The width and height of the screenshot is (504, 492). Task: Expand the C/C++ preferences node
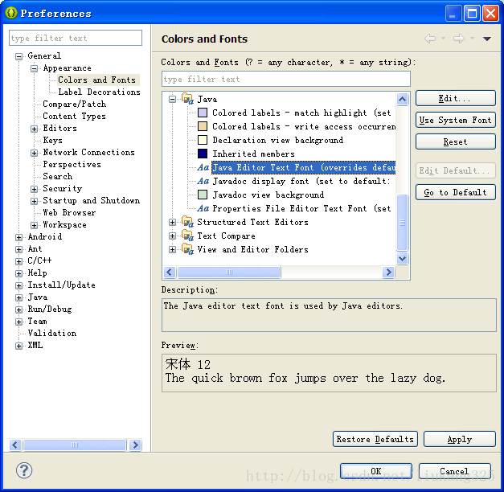(x=19, y=261)
